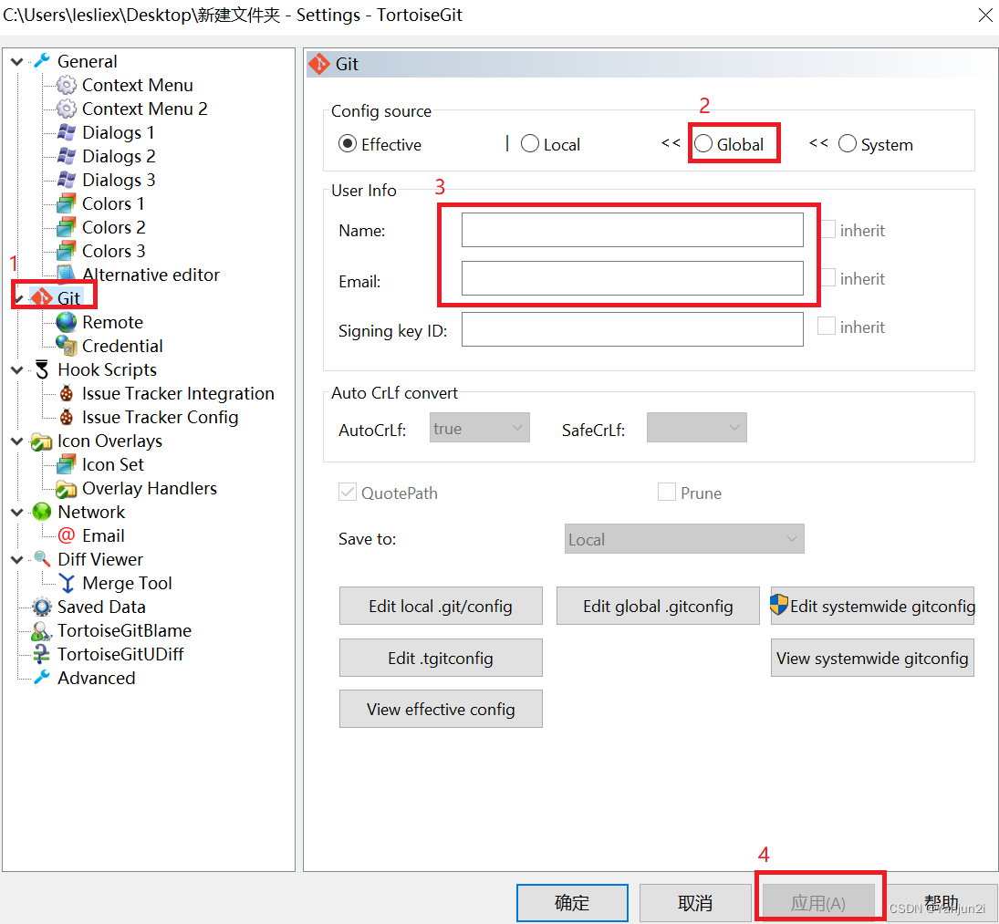Click the Colors 1 icon

point(67,203)
